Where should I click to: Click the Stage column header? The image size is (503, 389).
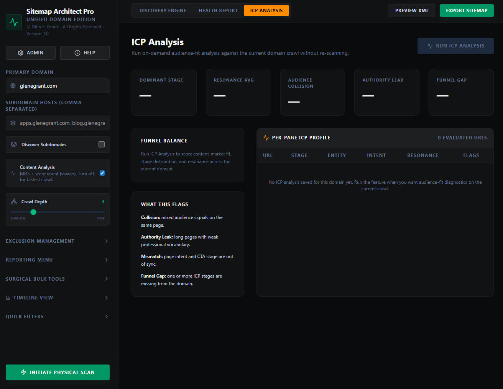[x=299, y=155]
